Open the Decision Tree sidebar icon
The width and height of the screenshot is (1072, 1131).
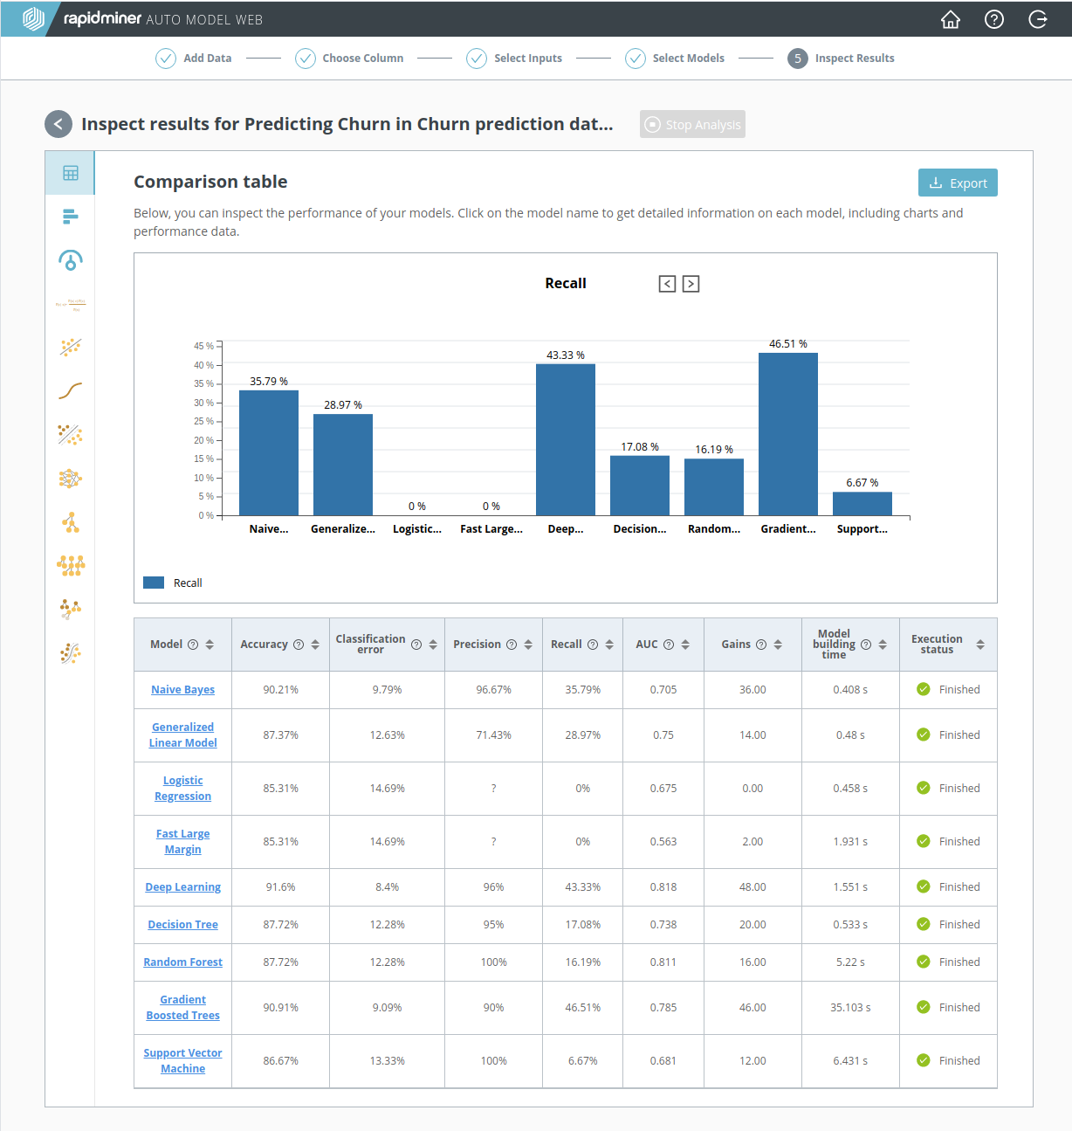[x=71, y=522]
